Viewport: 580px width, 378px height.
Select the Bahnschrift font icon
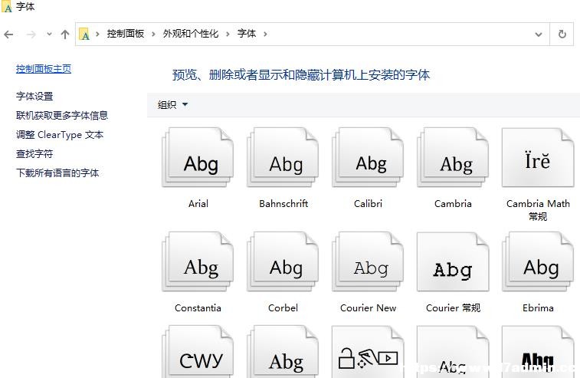pos(283,157)
